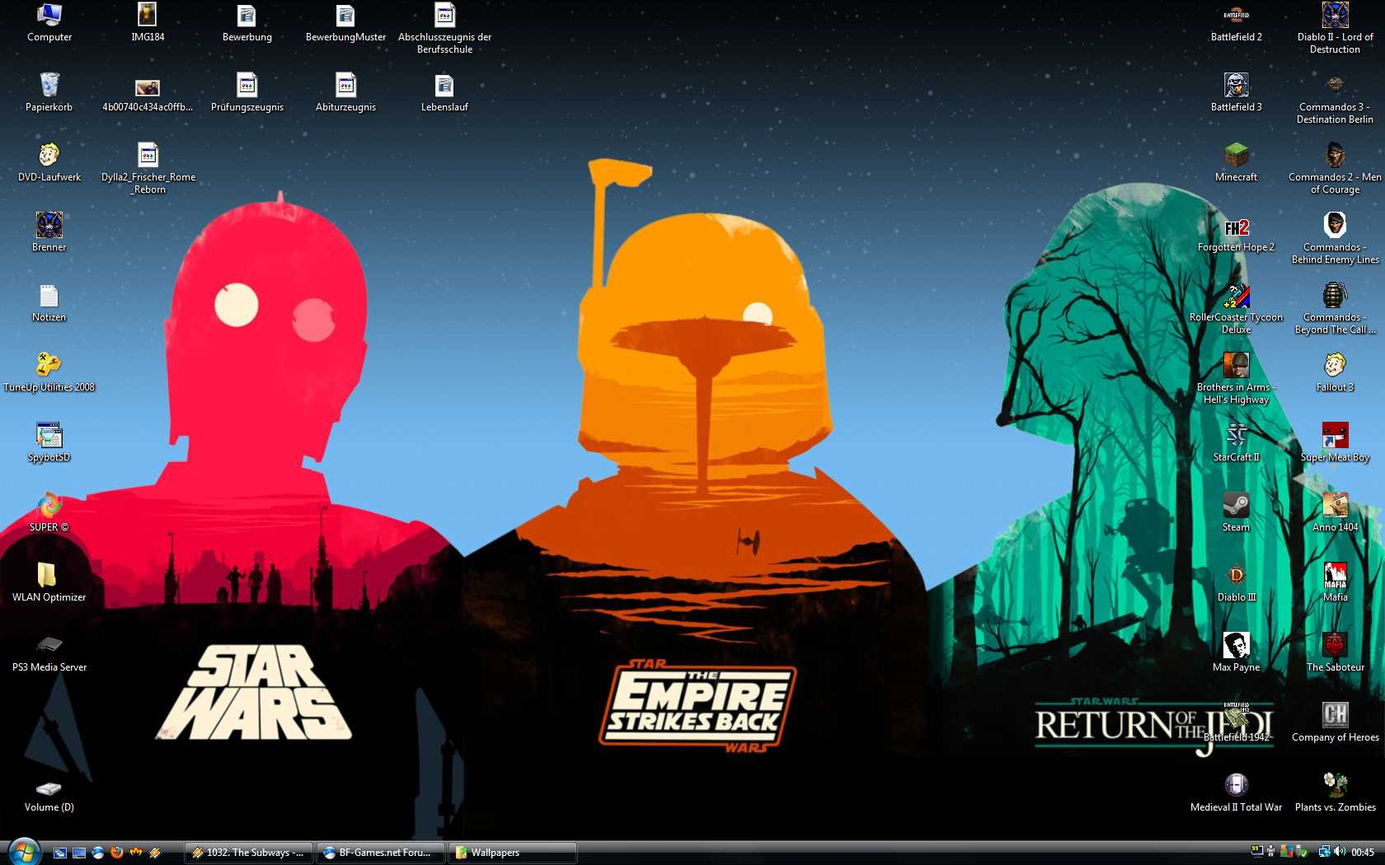The image size is (1385, 865).
Task: Open the Bewerbung document
Action: point(246,23)
